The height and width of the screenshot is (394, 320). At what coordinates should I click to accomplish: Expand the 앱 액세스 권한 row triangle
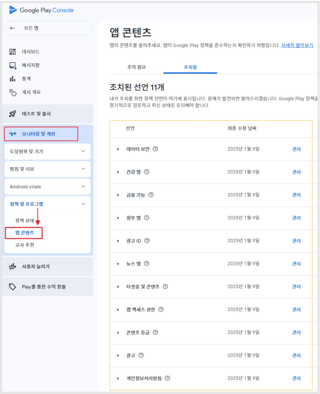(x=118, y=310)
